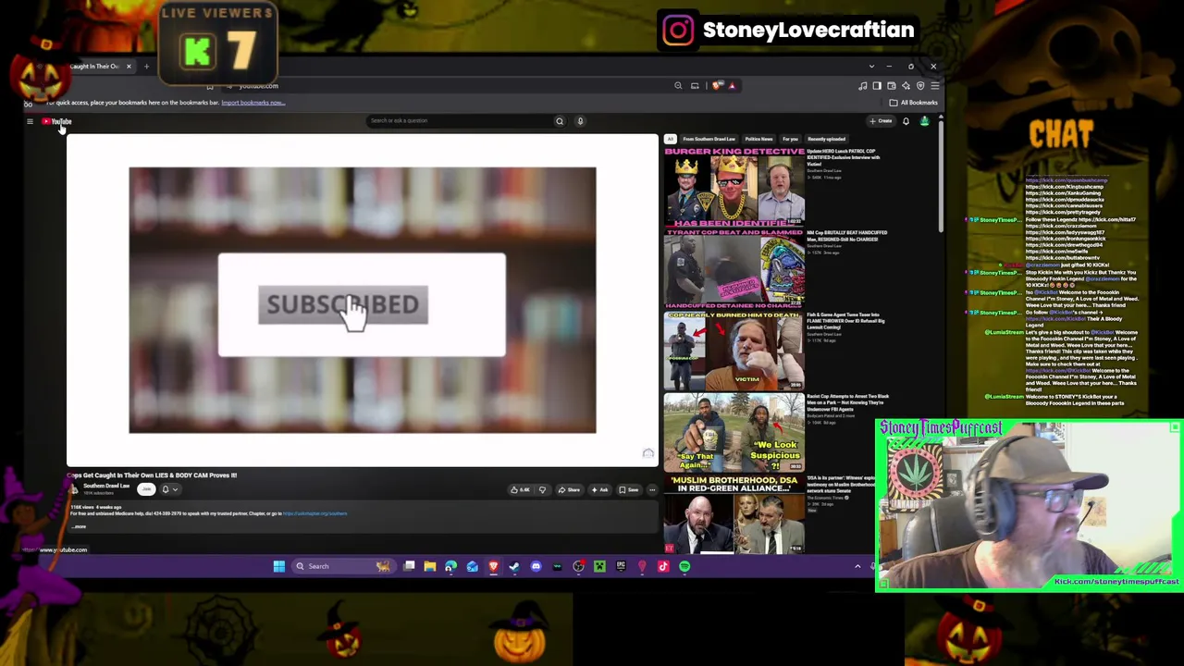Image resolution: width=1184 pixels, height=666 pixels.
Task: Open the Brave Wallet icon
Action: tap(892, 86)
